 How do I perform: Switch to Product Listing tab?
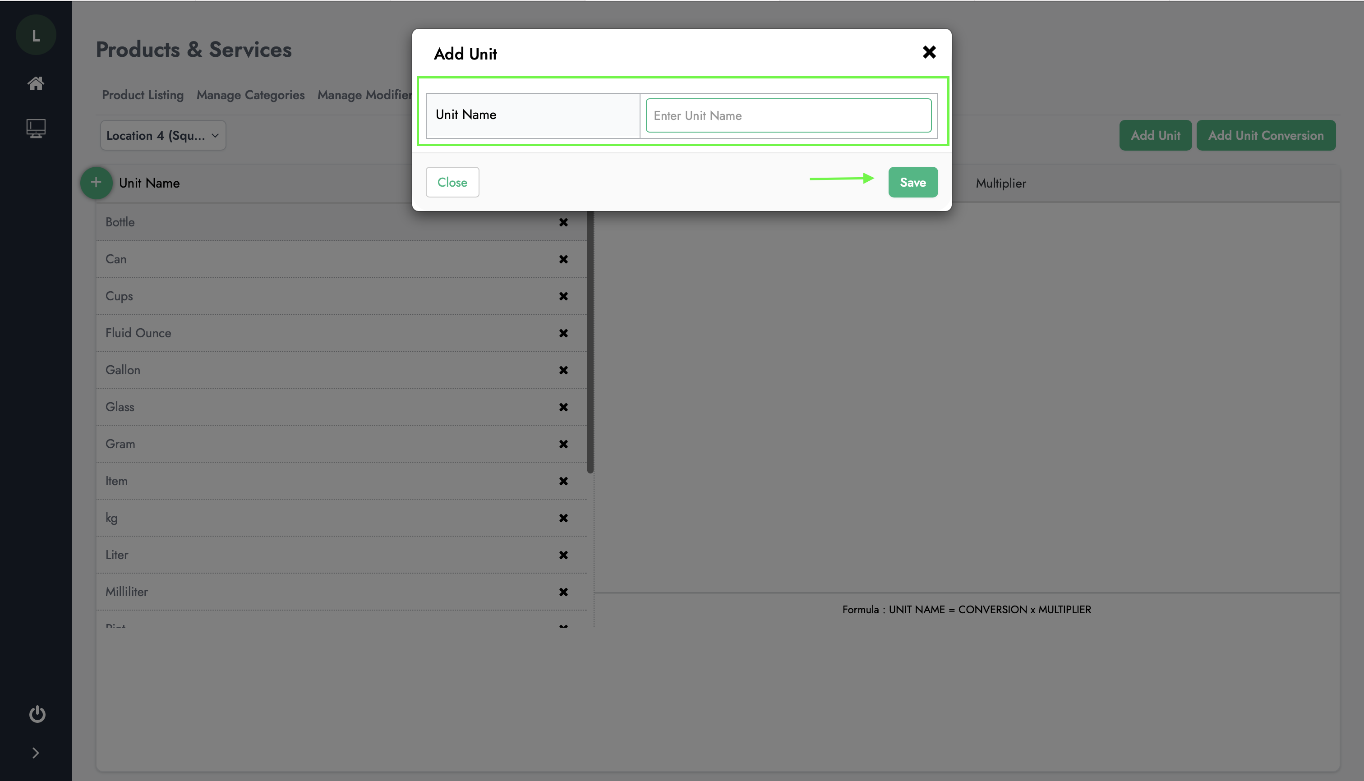143,95
